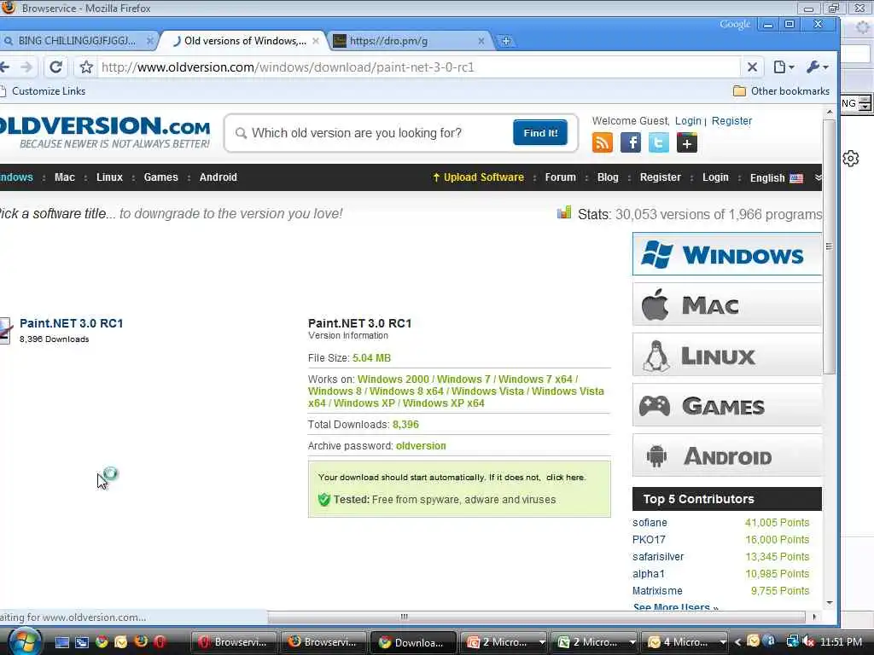Open contributor alpha1's profile
This screenshot has height=655, width=874.
coord(649,574)
